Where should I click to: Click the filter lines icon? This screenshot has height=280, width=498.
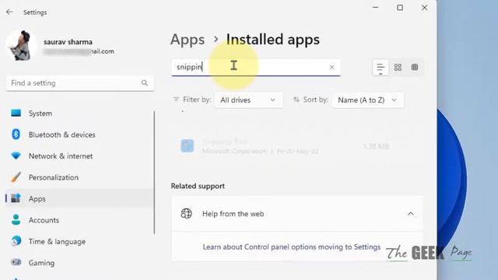coord(177,100)
